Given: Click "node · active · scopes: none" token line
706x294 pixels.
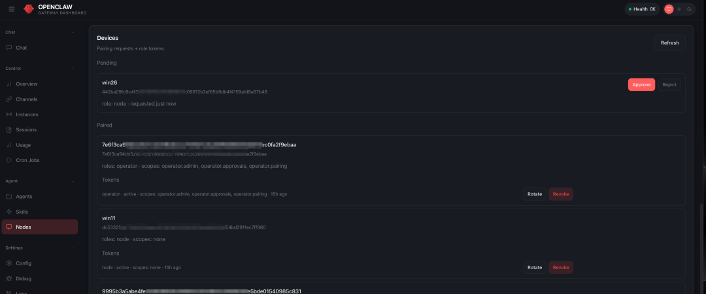Looking at the screenshot, I should click(x=141, y=267).
